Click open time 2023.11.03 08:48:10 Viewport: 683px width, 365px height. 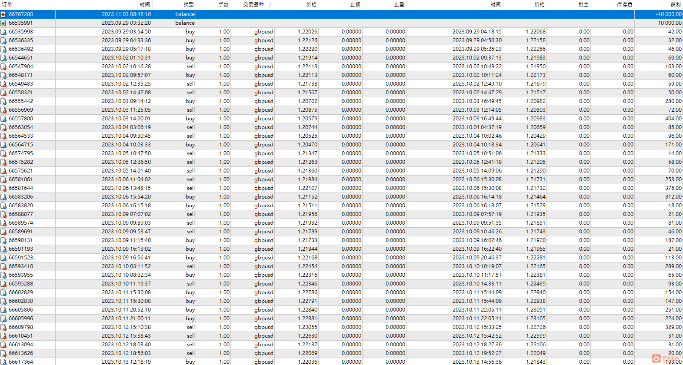(127, 14)
